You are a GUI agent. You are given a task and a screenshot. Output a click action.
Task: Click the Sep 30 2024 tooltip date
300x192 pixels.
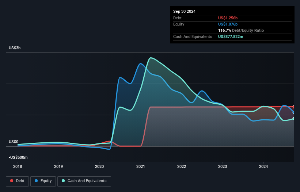coord(184,11)
